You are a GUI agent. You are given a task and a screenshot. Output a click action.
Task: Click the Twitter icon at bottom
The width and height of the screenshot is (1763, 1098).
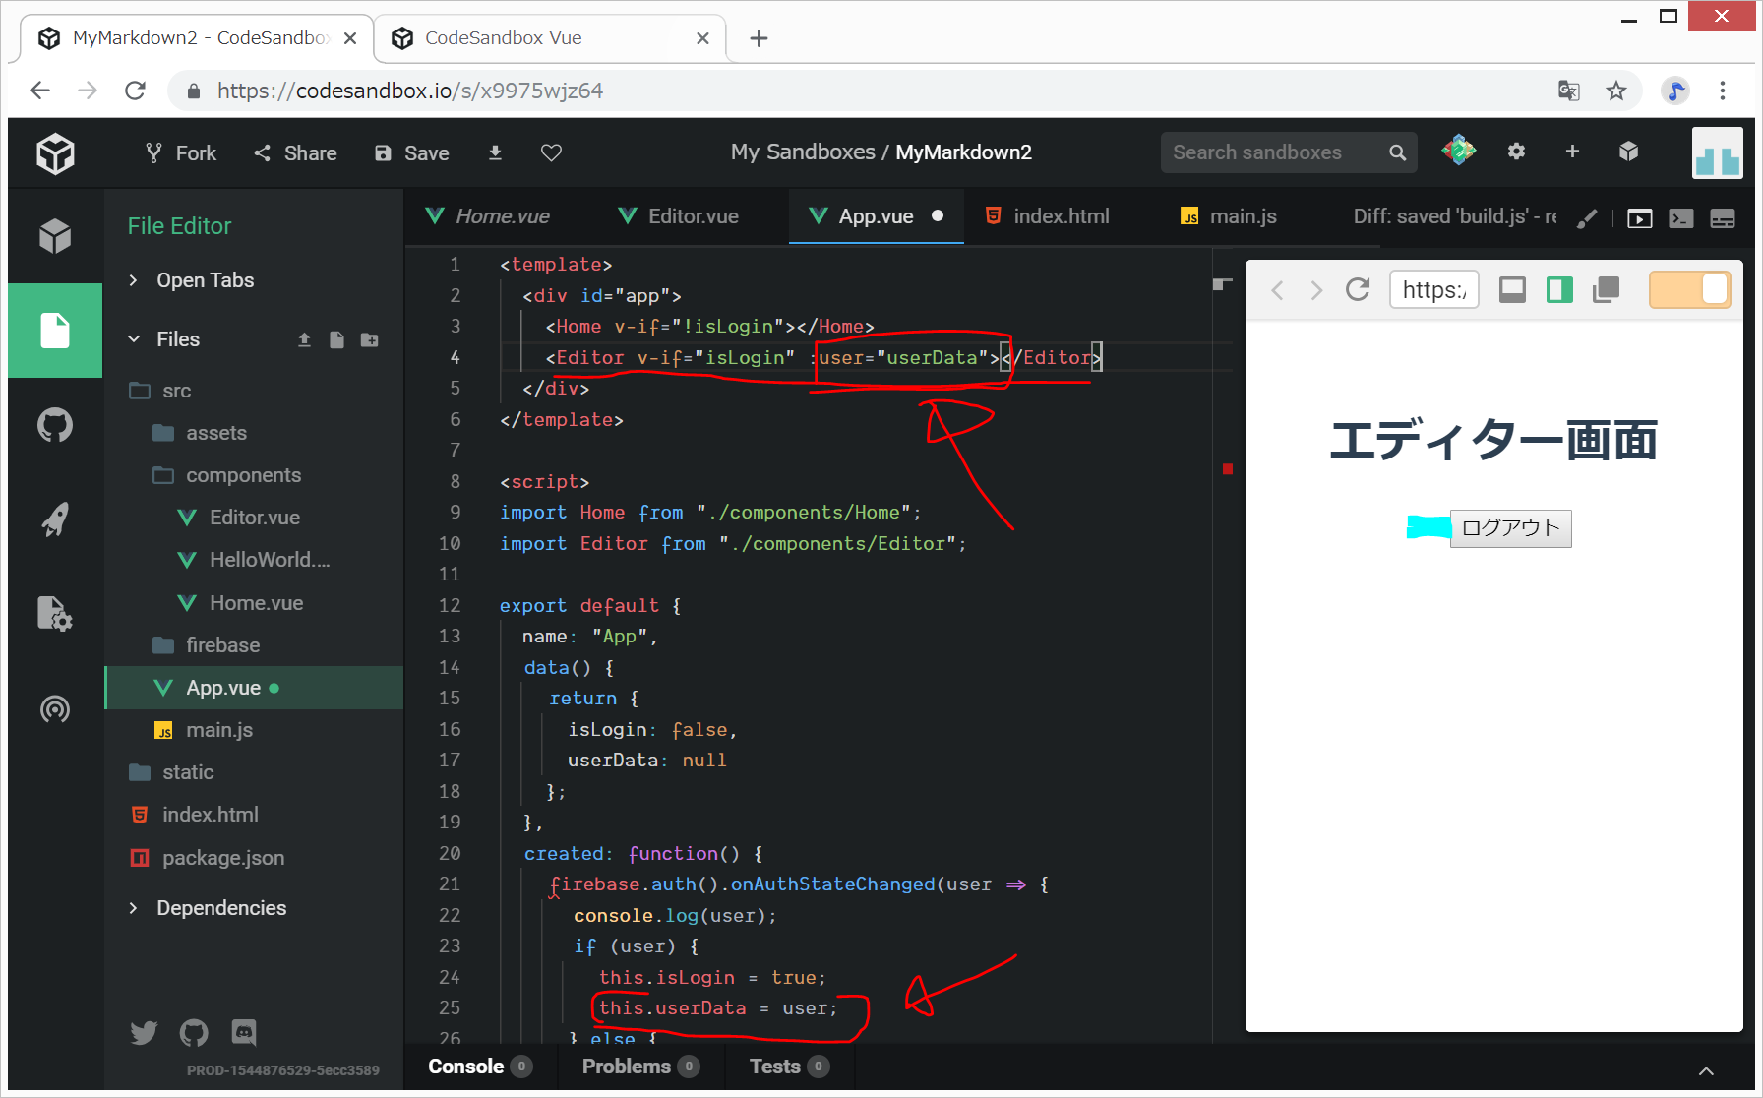(x=144, y=1032)
